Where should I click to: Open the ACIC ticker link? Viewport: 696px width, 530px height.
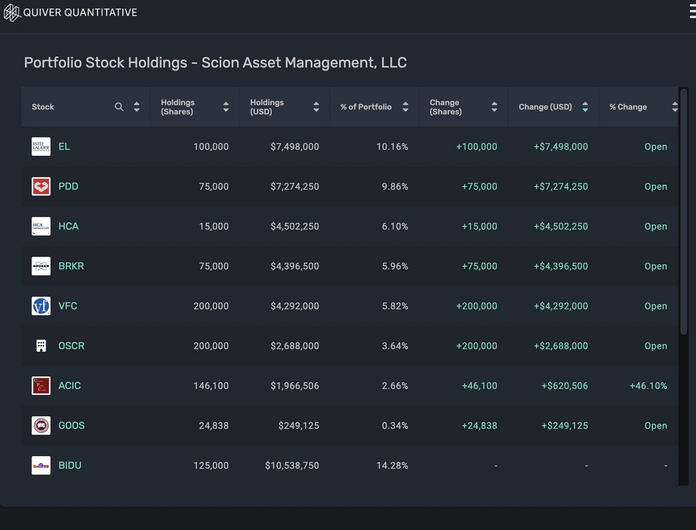tap(69, 386)
